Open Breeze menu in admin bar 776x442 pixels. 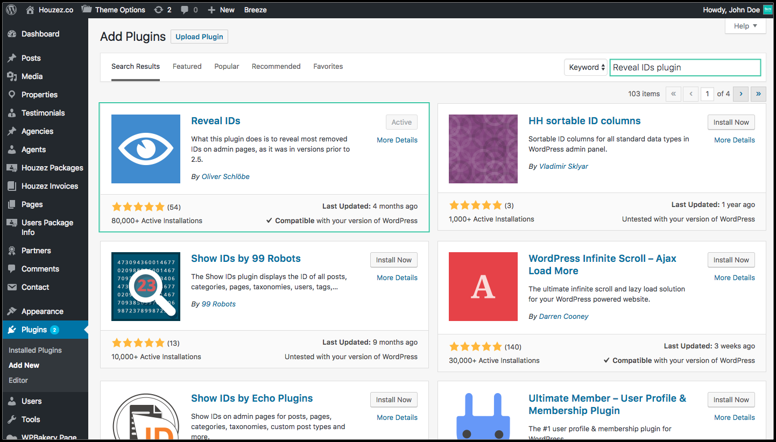255,10
